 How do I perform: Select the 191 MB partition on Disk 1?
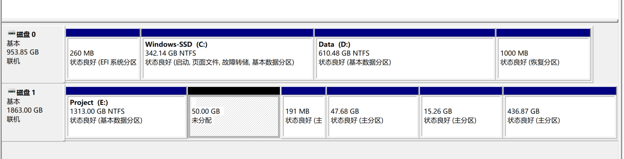tap(303, 116)
